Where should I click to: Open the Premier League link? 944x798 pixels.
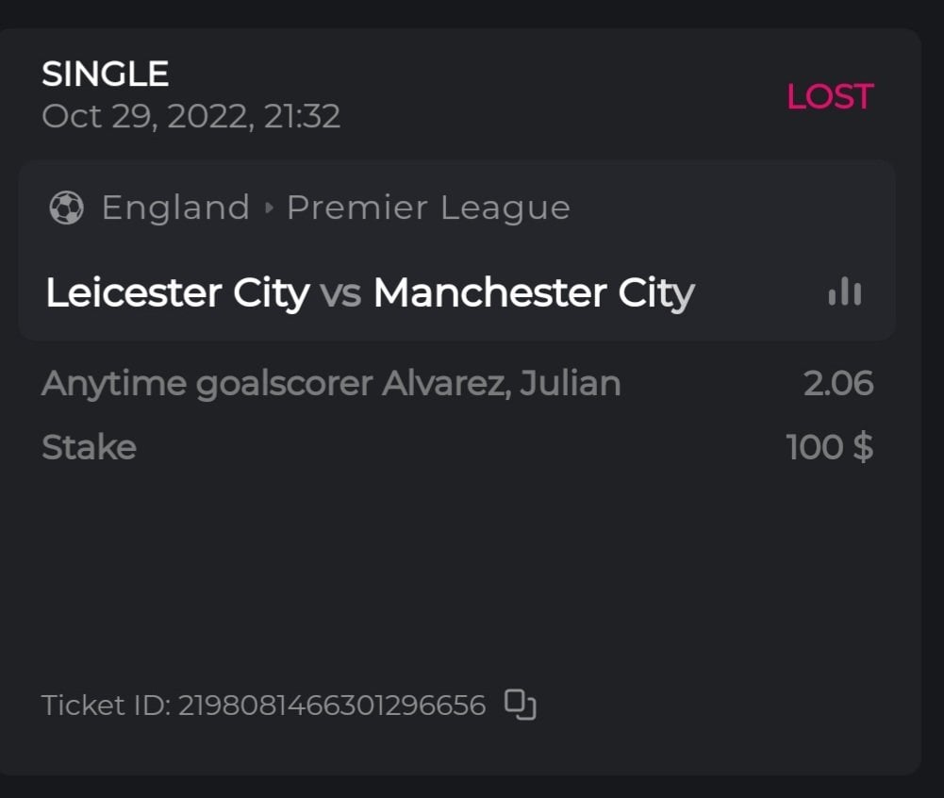428,208
